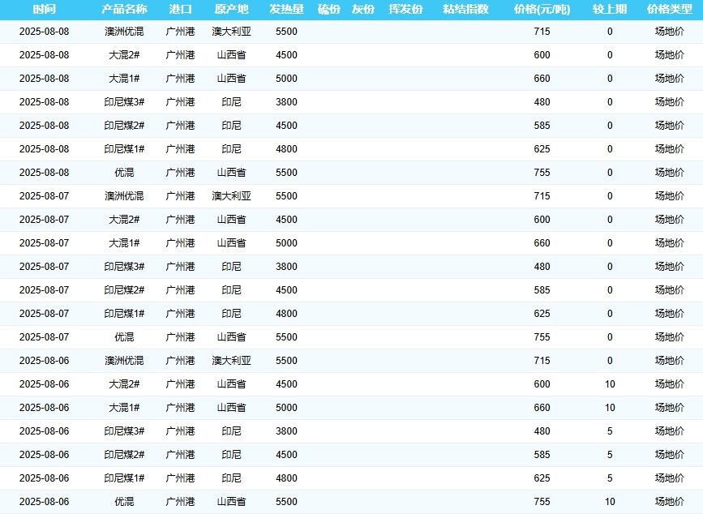Select the 挥发份 column header
Screen dimensions: 703x514
point(405,10)
